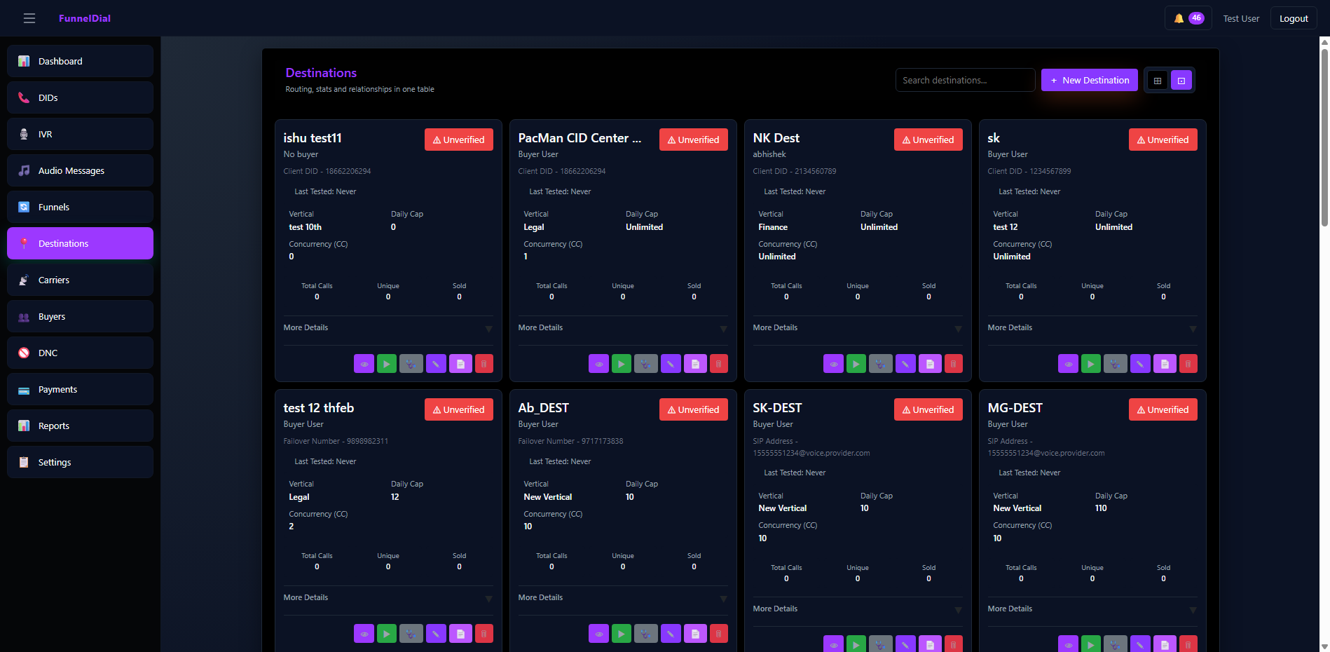Click the pencil edit icon on NK Dest card

click(x=905, y=364)
